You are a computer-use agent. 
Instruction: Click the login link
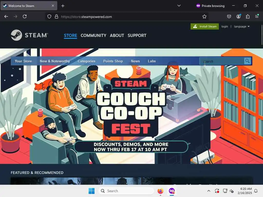pyautogui.click(x=224, y=26)
